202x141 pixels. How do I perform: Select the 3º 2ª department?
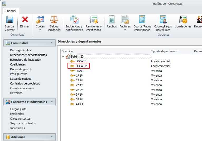point(79,99)
